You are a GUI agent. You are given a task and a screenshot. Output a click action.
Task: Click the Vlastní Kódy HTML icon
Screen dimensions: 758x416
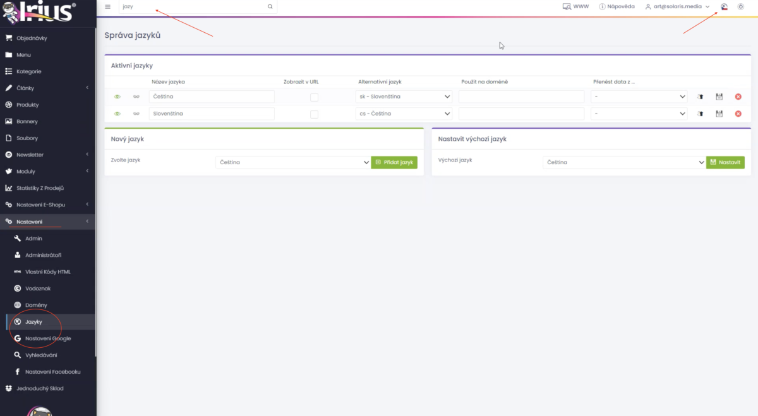18,271
